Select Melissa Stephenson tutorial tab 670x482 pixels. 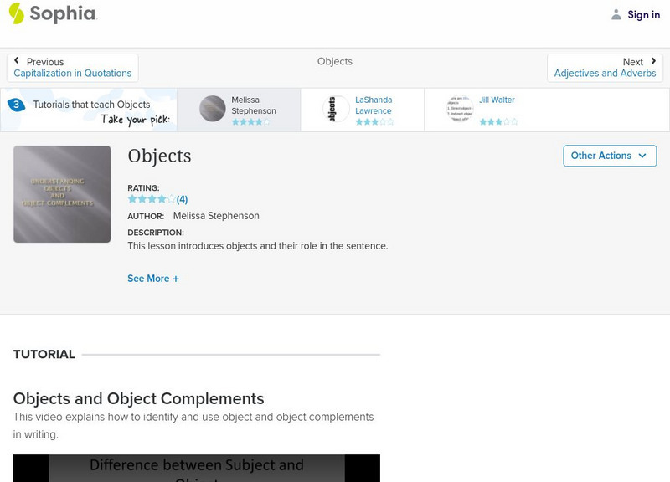pyautogui.click(x=239, y=110)
